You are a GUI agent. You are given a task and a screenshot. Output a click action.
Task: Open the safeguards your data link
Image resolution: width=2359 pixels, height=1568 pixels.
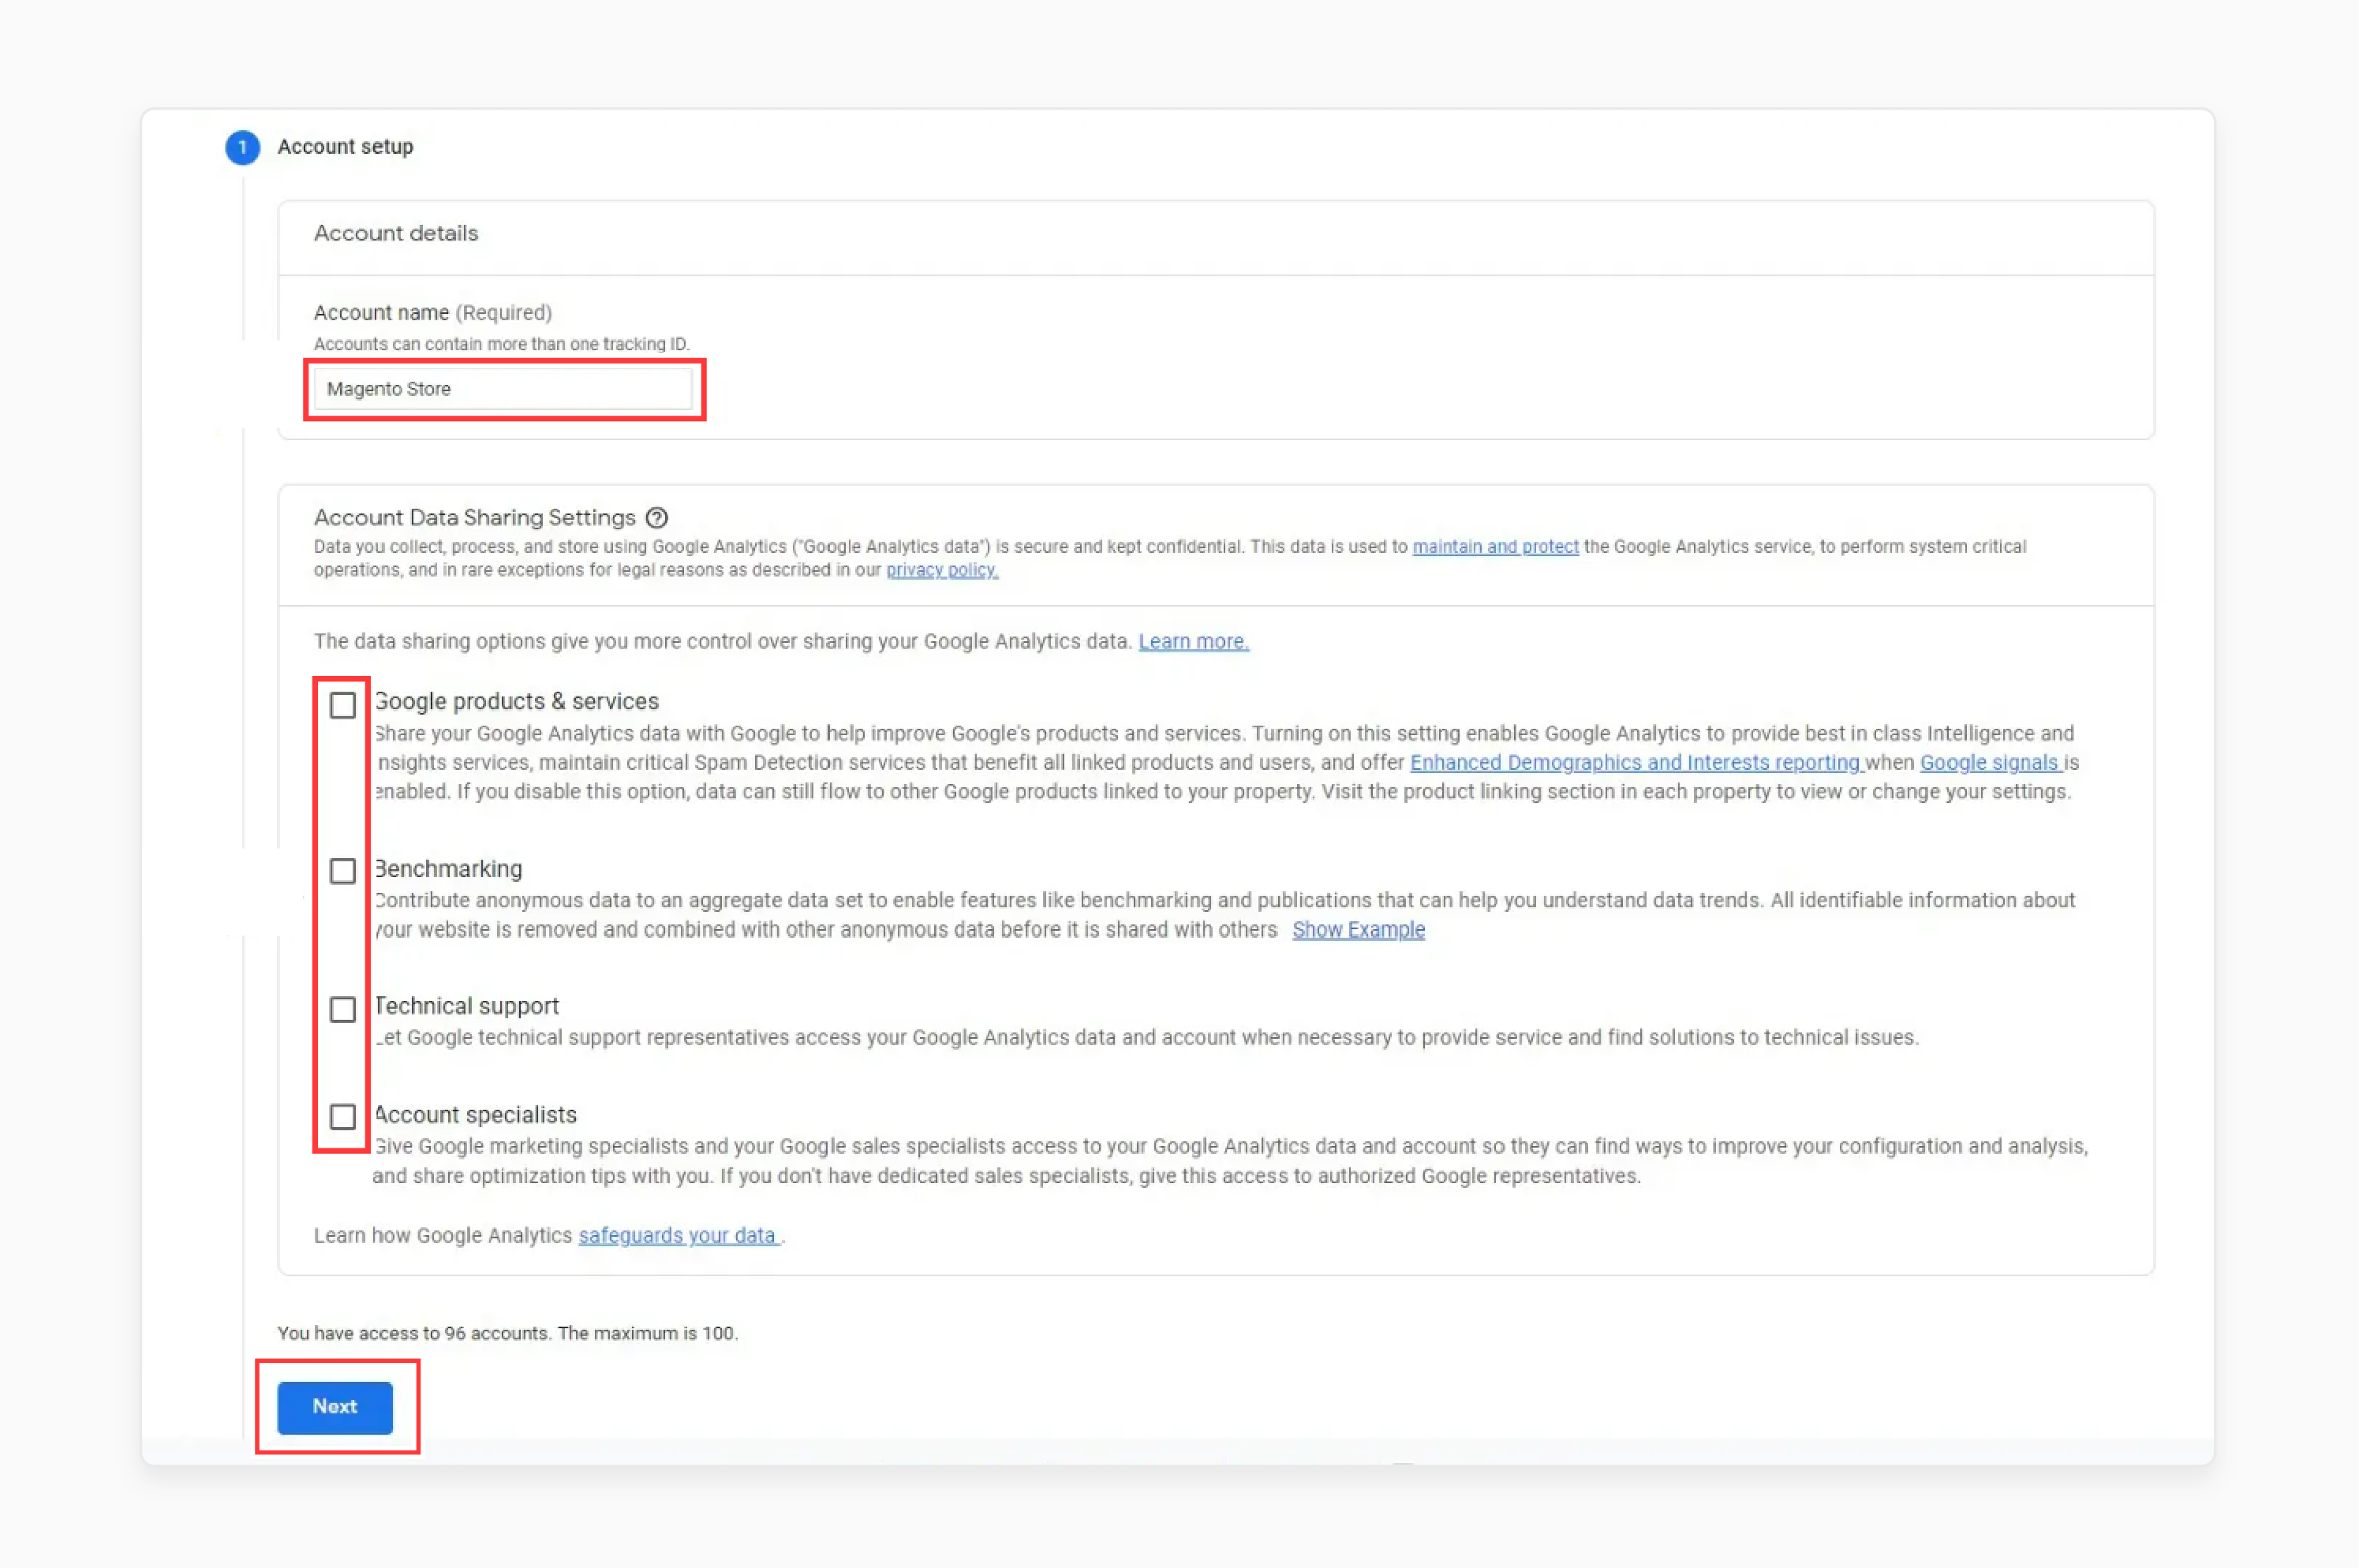coord(677,1235)
